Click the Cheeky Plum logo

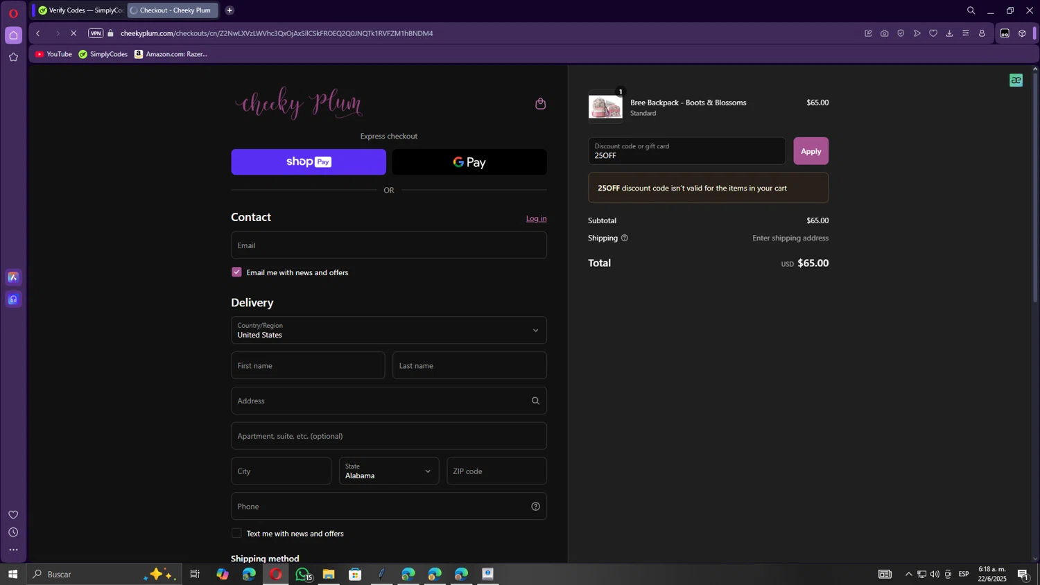299,104
